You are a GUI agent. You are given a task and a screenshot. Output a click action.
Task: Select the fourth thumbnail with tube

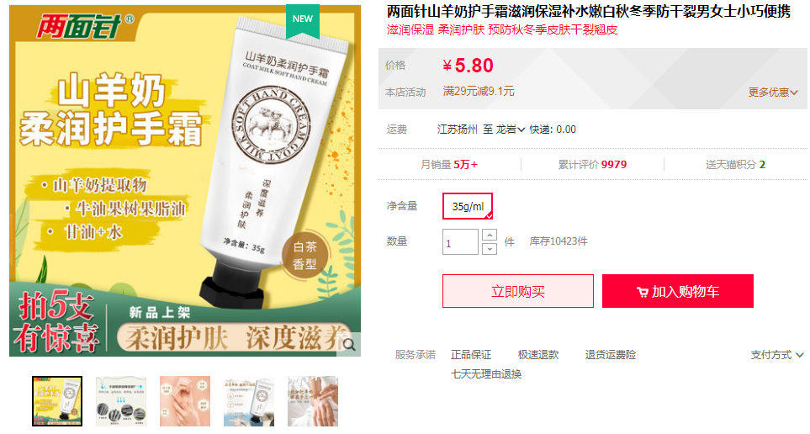249,401
